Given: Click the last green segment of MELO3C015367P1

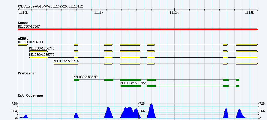Looking at the screenshot, I should point(237,80).
